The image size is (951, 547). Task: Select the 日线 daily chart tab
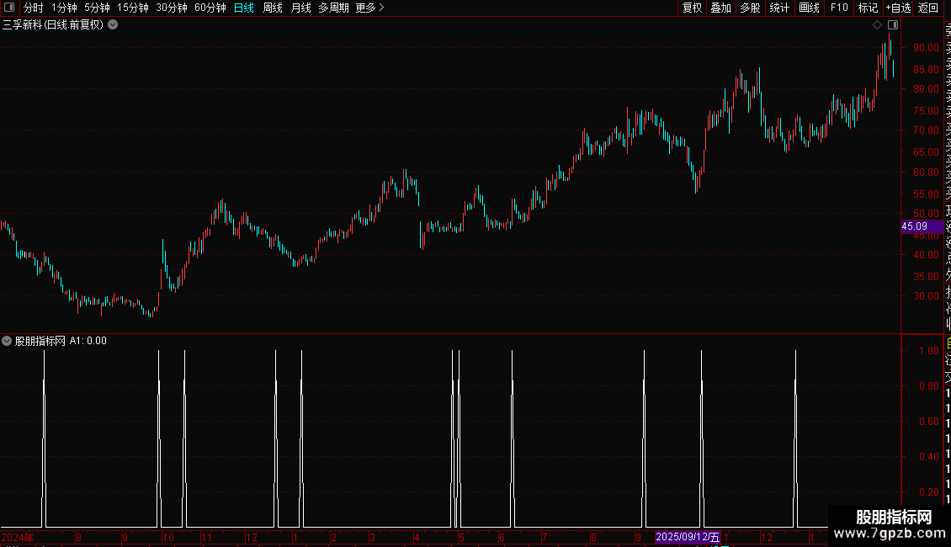pos(244,8)
